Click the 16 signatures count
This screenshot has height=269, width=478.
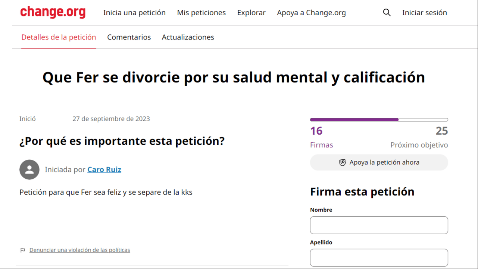(316, 131)
